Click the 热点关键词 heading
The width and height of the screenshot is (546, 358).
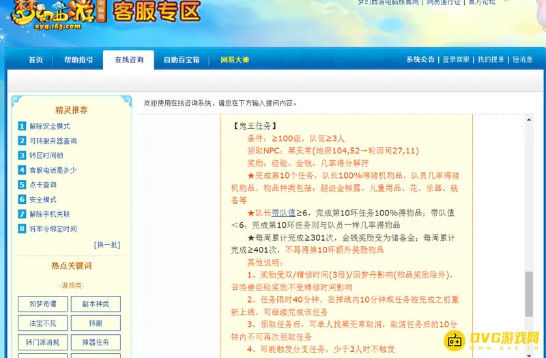click(x=72, y=266)
